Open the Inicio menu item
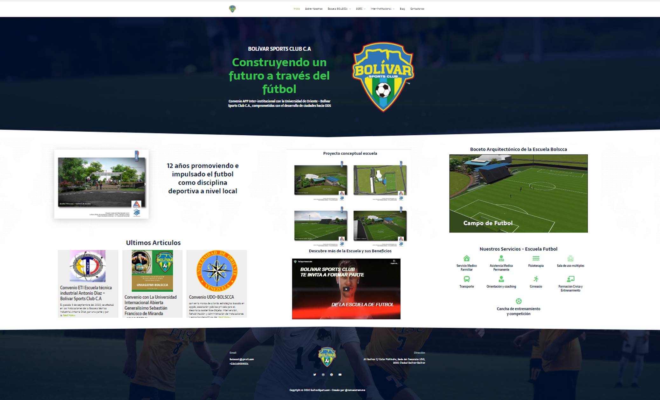Viewport: 660px width, 400px height. click(x=297, y=9)
